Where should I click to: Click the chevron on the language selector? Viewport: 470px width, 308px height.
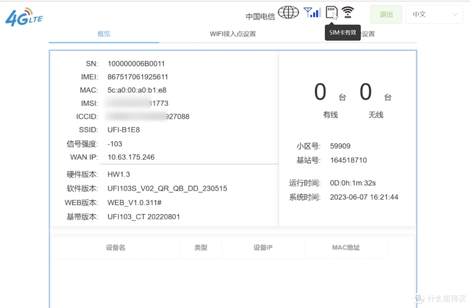coord(455,14)
